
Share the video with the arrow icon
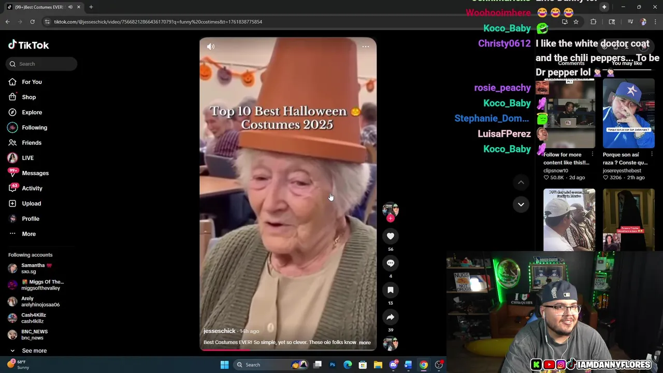(x=391, y=317)
